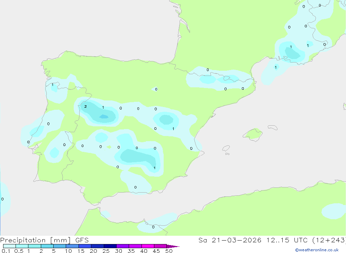Click the island of Ibiza on the map
The image size is (346, 253).
[x=226, y=148]
